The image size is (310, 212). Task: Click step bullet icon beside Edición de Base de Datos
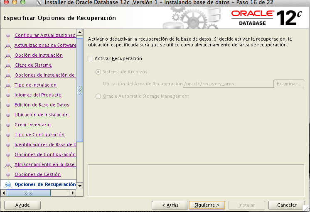tap(8, 105)
